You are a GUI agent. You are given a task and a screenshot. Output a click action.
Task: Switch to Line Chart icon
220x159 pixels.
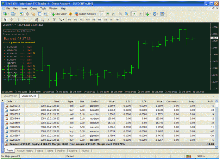click(x=114, y=14)
